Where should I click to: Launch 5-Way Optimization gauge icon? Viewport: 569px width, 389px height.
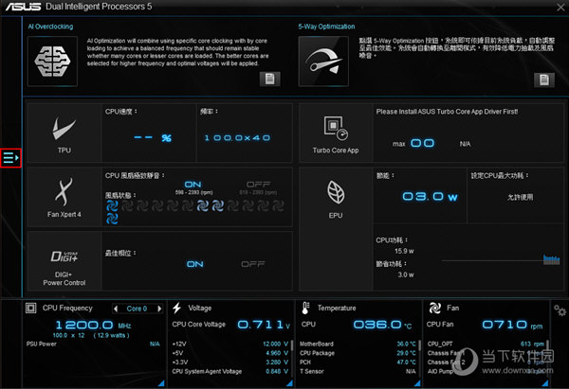pos(323,62)
